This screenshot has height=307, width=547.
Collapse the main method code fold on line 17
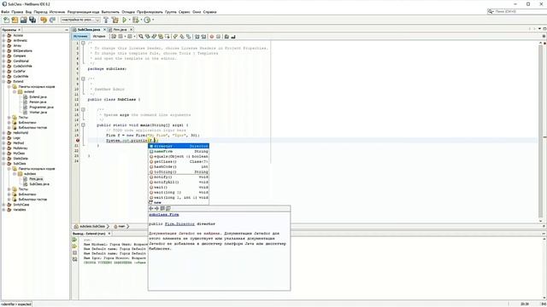[x=83, y=125]
